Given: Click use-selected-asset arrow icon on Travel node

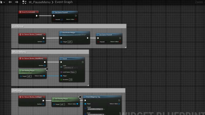Looking at the screenshot, I should click(x=75, y=68).
